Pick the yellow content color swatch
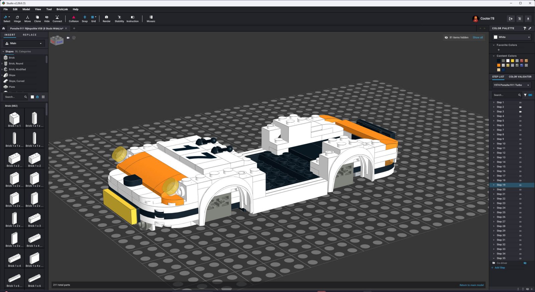Screen dimensions: 535x292 (x=512, y=61)
